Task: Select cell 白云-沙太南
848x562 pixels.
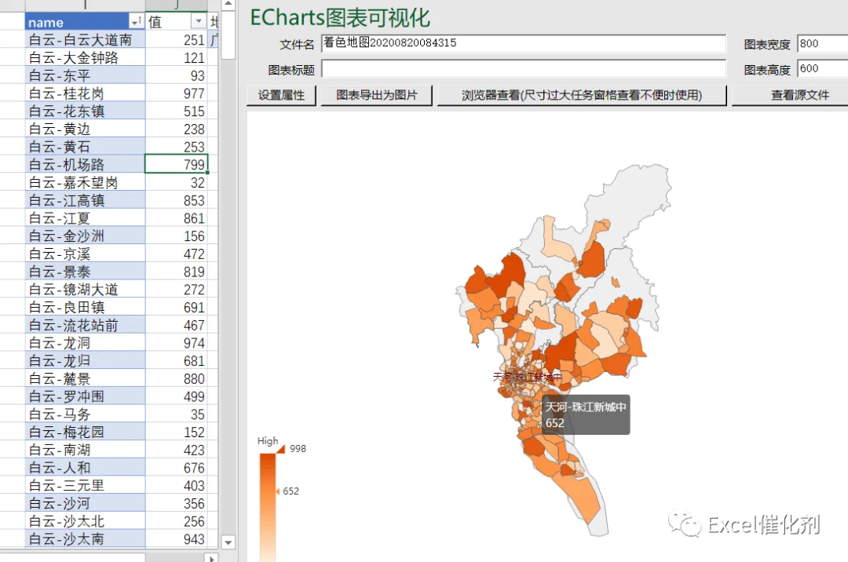Action: pyautogui.click(x=85, y=538)
